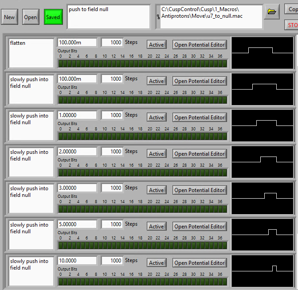The height and width of the screenshot is (290, 298).
Task: Click the 5.00000 duration field
Action: 77,224
